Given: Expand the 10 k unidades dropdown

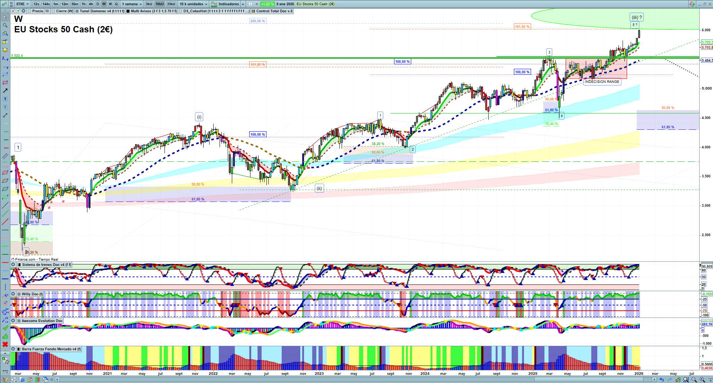Looking at the screenshot, I should point(194,4).
